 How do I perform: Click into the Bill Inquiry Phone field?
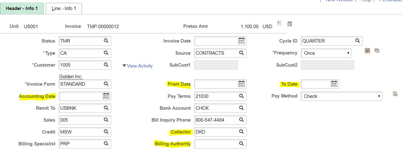pos(220,120)
